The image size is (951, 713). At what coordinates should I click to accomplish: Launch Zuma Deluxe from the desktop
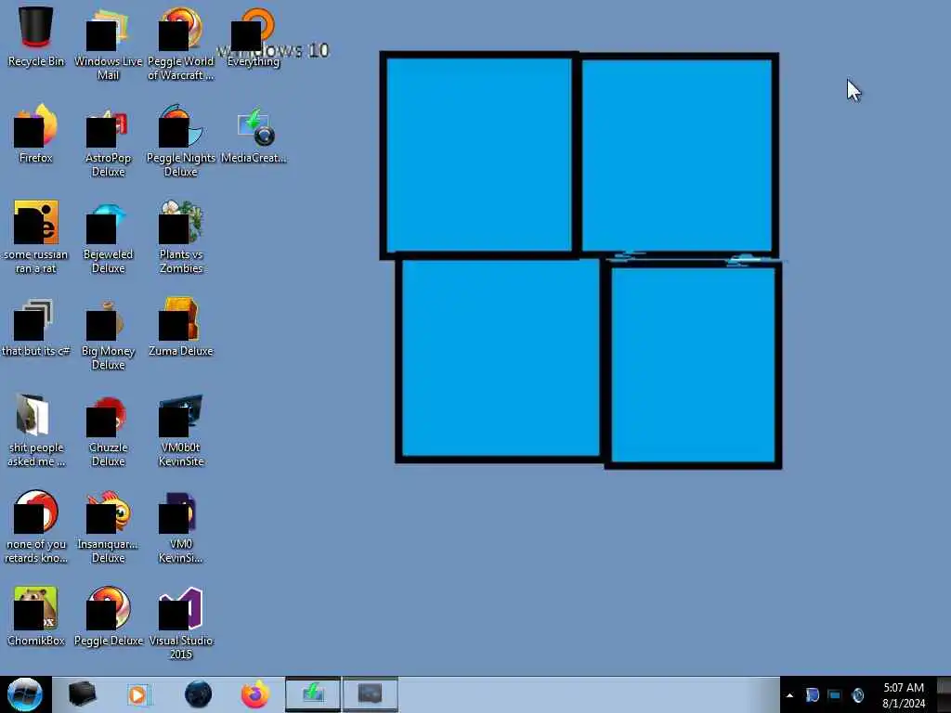181,327
